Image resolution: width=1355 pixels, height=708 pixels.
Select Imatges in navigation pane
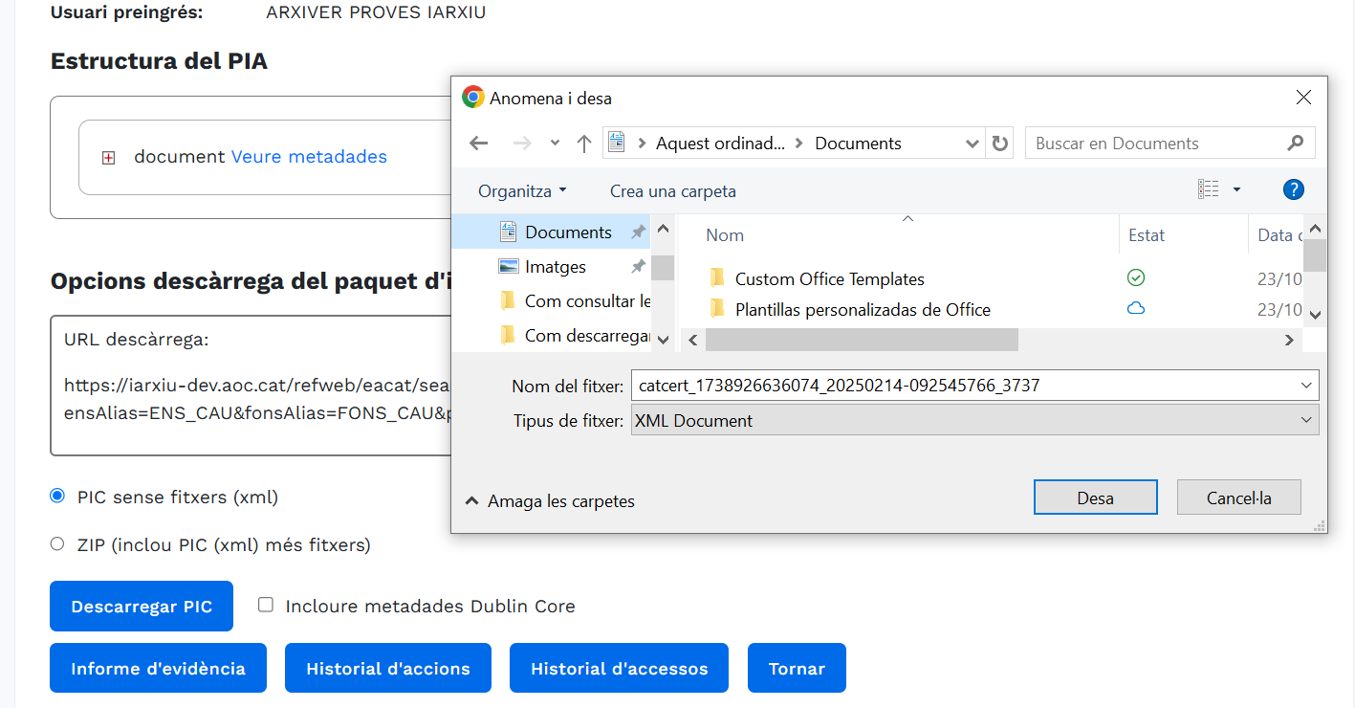click(x=556, y=267)
